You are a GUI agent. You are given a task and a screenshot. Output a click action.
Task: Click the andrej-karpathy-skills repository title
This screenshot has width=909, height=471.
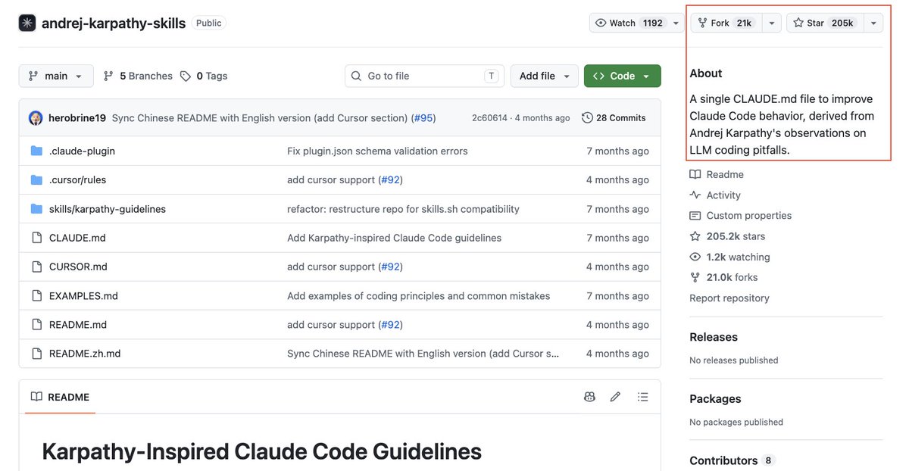(114, 23)
